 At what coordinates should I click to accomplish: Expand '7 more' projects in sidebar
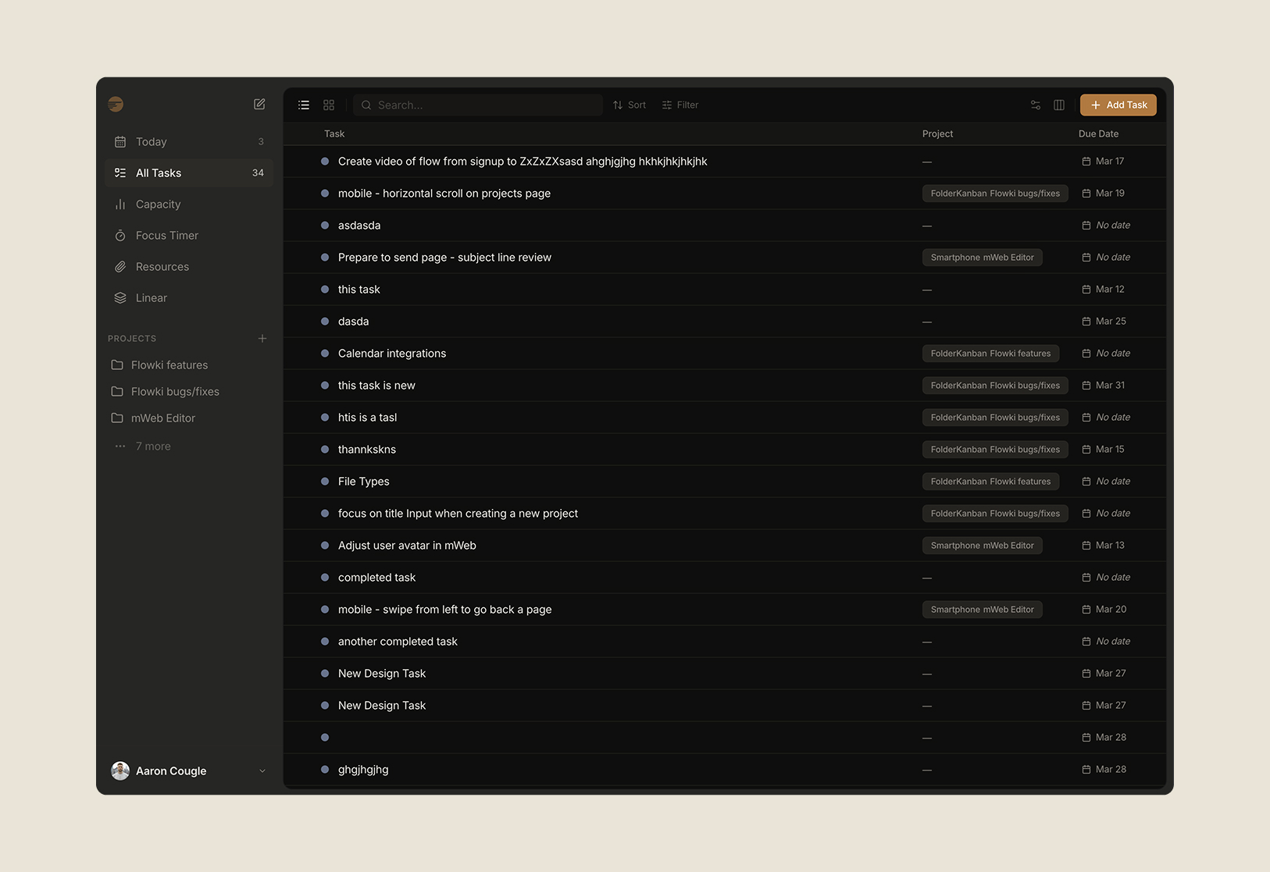(x=152, y=447)
